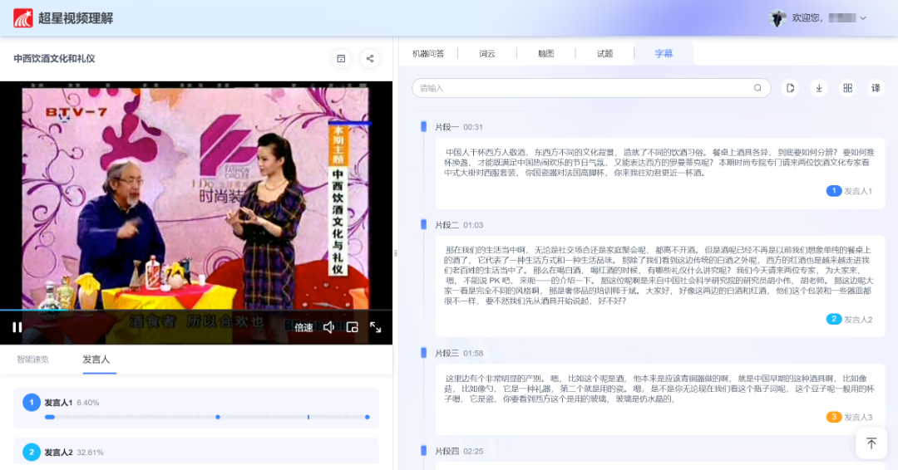898x470 pixels.
Task: Click the search magnifier in the subtitle search box
Action: pos(757,88)
